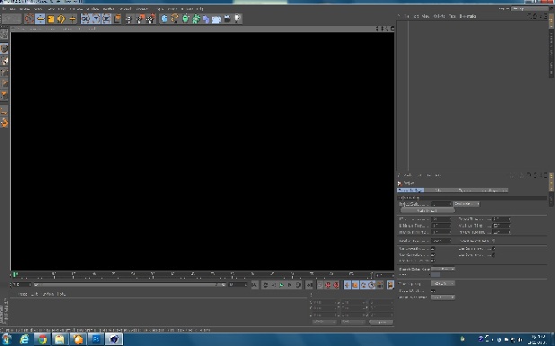Open material manager Create menu
555x346 pixels.
22,294
